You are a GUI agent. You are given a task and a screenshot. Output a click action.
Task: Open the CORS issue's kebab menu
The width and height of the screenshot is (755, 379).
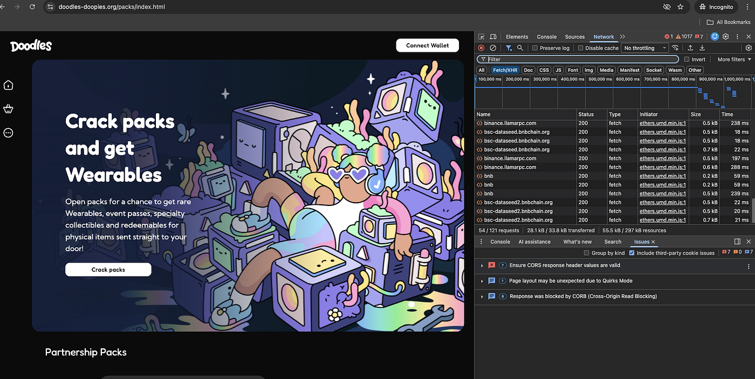[749, 266]
